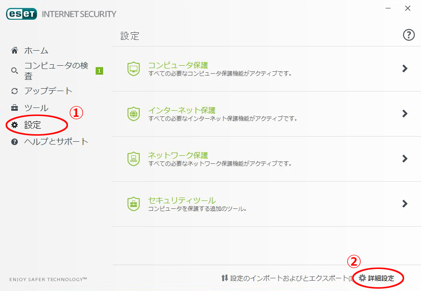Click the セキュリティツール briefcase shield icon
The image size is (421, 291).
(134, 204)
